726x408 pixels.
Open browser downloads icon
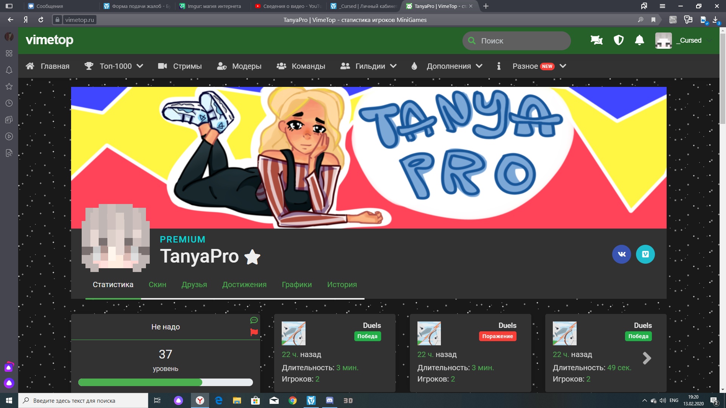[715, 20]
